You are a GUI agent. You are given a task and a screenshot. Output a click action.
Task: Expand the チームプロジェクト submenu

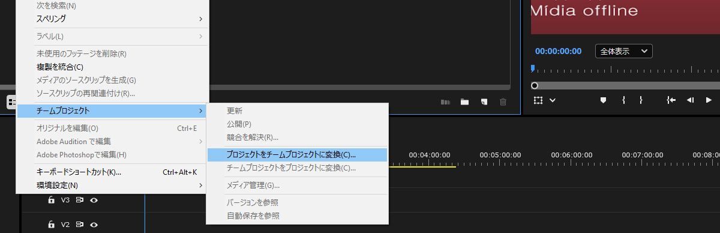click(112, 110)
